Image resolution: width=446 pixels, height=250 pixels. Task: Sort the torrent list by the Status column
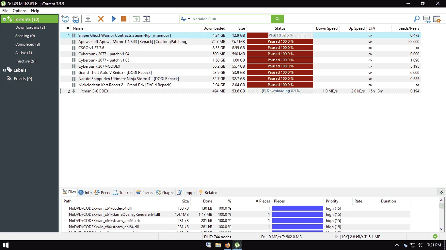pos(280,28)
